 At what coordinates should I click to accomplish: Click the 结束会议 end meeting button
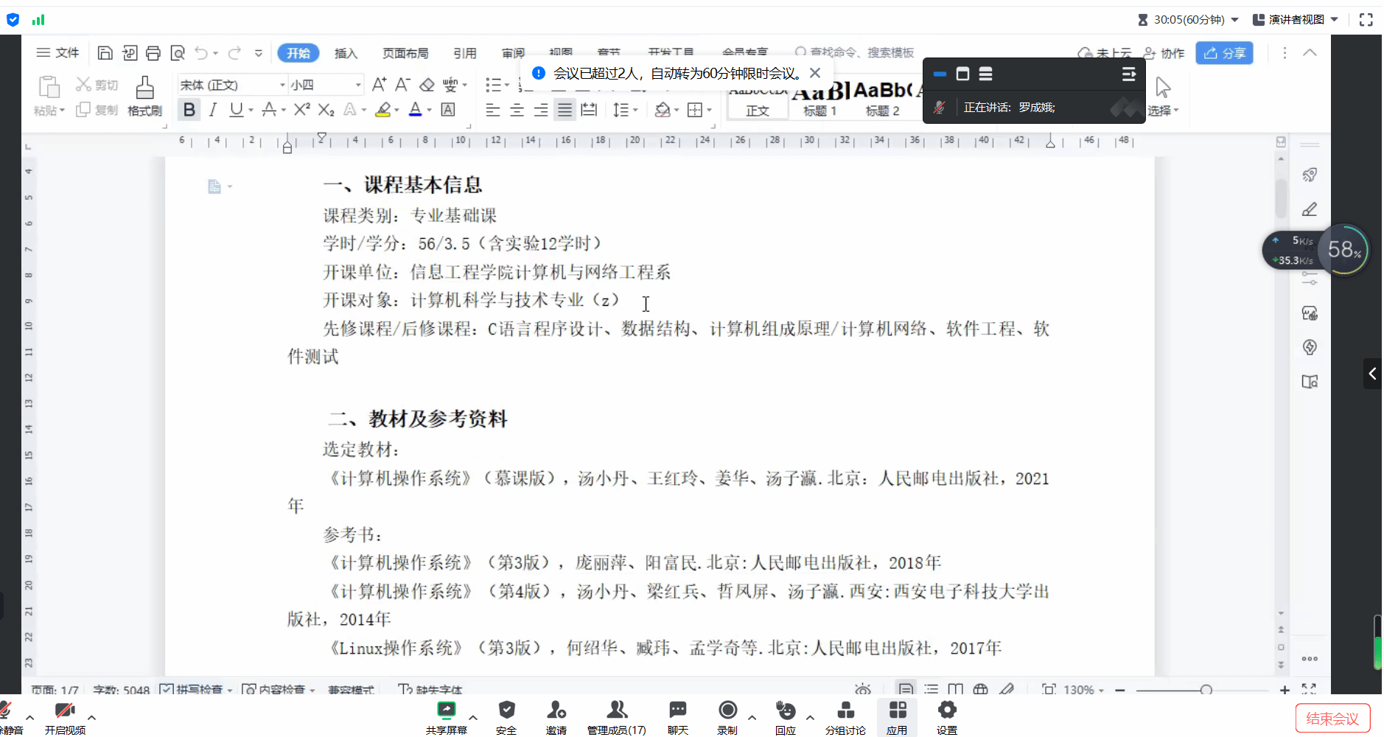(1332, 719)
